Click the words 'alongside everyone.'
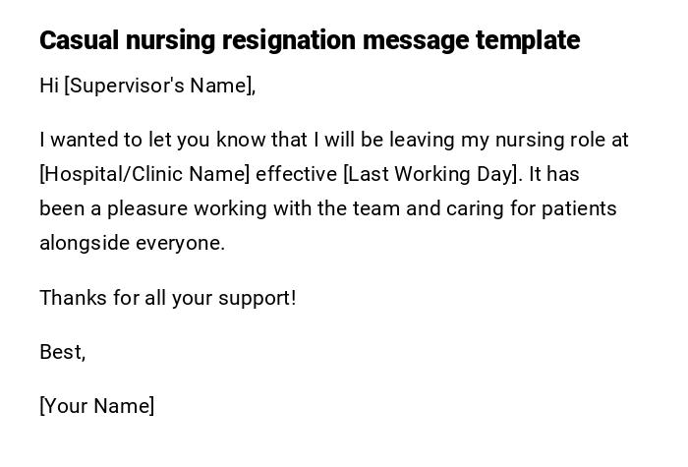 point(132,243)
